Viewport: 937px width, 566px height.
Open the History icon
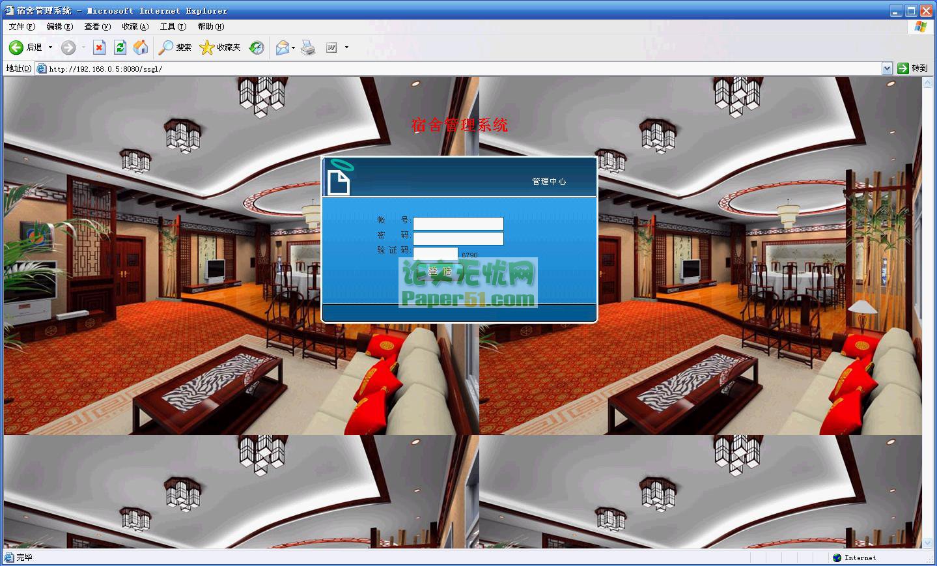click(257, 48)
